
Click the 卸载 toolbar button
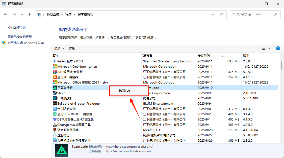click(x=72, y=48)
